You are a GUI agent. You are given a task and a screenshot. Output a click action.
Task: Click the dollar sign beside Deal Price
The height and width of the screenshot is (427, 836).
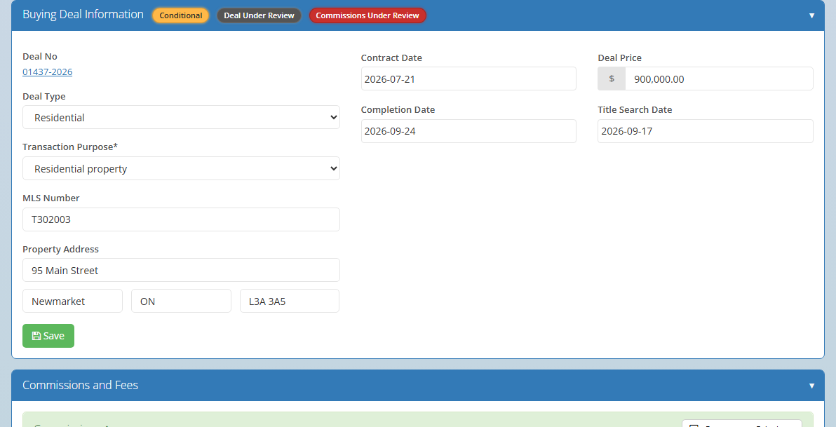pyautogui.click(x=612, y=79)
